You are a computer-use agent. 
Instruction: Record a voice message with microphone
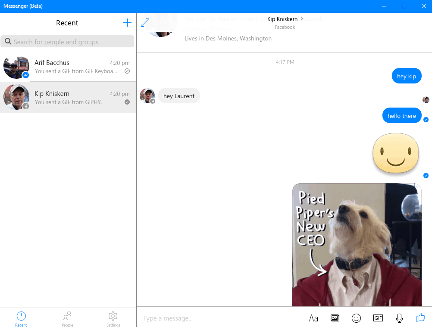[x=399, y=318]
